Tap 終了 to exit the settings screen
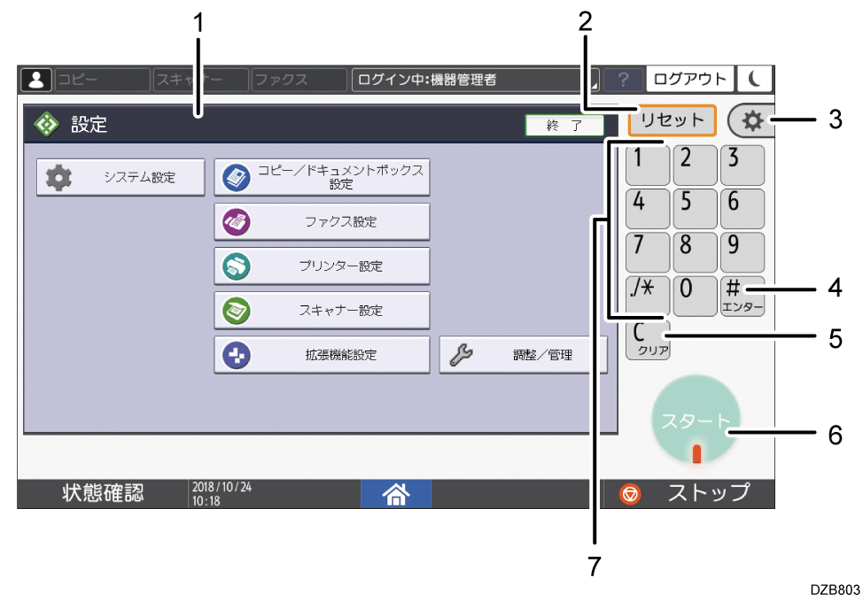The height and width of the screenshot is (601, 863). [x=564, y=125]
